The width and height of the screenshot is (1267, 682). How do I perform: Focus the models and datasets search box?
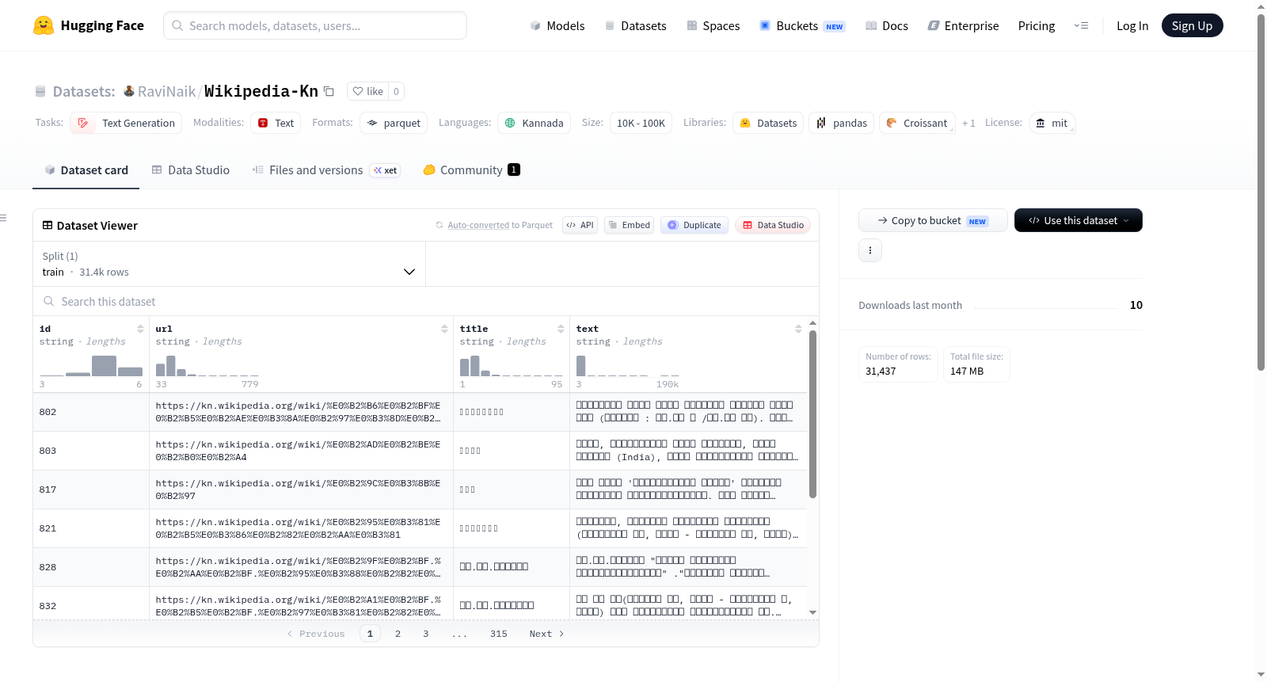point(315,25)
